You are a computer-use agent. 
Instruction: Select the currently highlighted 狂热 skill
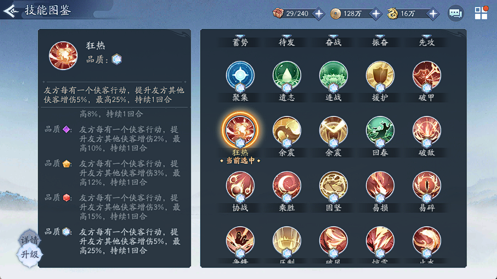click(x=240, y=130)
